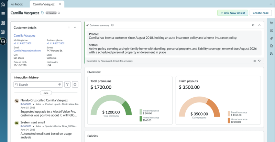The height and width of the screenshot is (142, 275).
Task: Open Customer details more actions menu
Action: point(69,28)
